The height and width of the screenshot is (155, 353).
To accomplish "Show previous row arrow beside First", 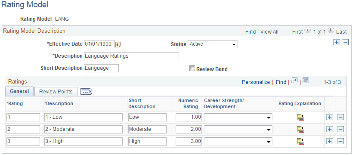I will pos(308,30).
